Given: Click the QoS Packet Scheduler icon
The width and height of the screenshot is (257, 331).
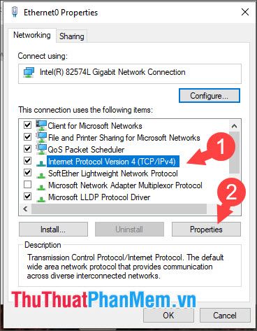Looking at the screenshot, I should tap(41, 149).
